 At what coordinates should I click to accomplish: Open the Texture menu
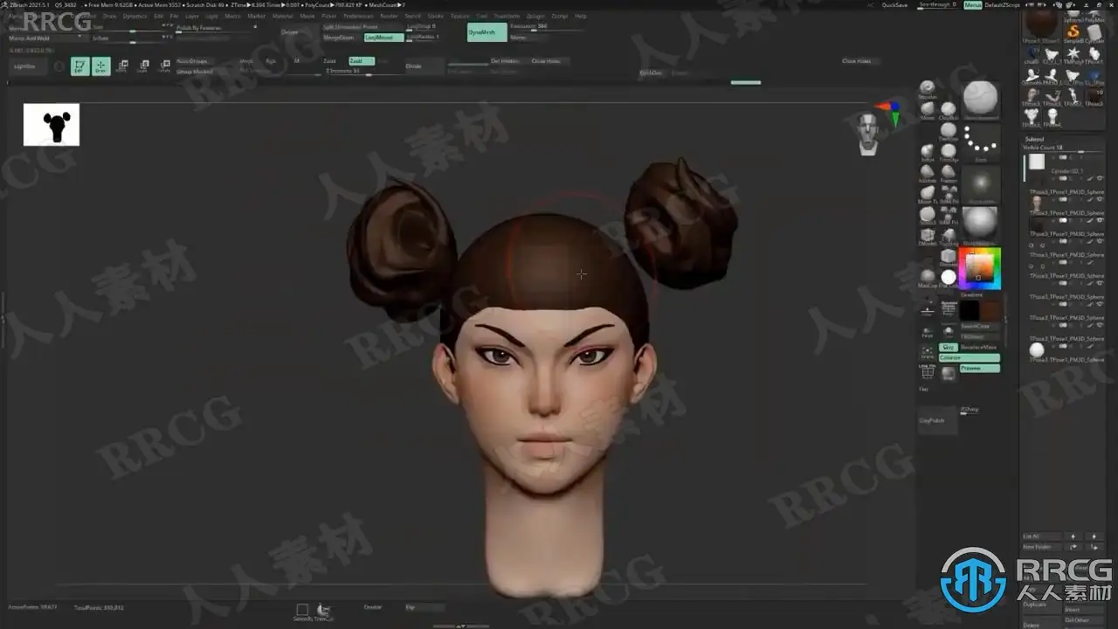point(459,16)
